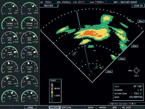This screenshot has width=145, height=109.
Task: Click the left PROP RPM gauge dial
Action: [x=10, y=38]
